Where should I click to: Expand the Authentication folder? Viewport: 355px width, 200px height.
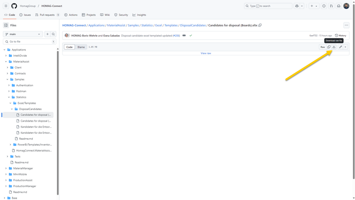click(9, 85)
